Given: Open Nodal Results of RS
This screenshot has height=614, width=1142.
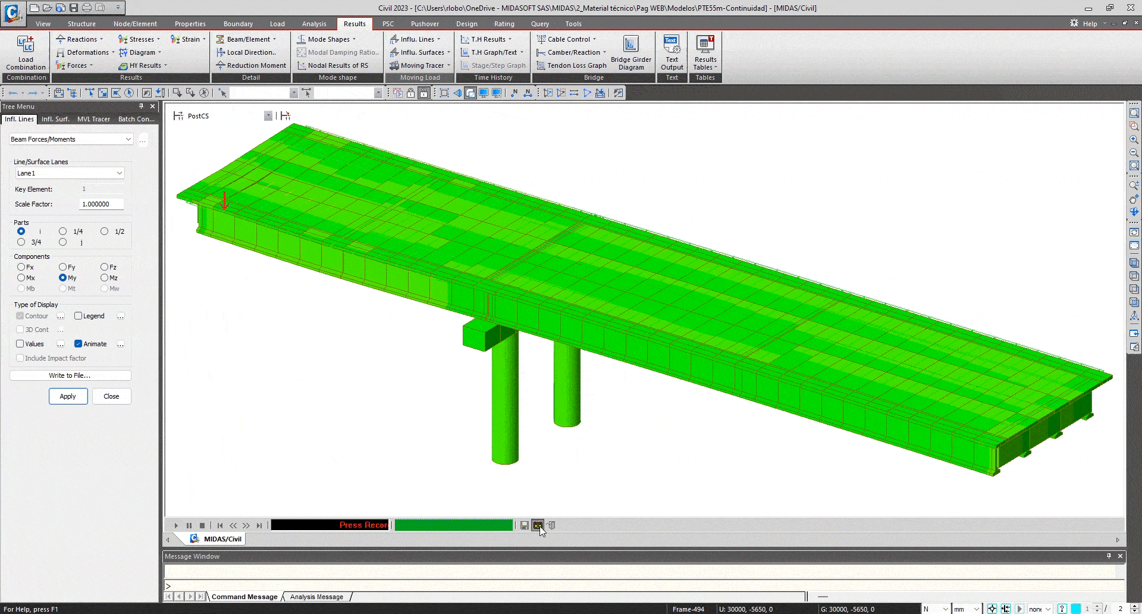Looking at the screenshot, I should pyautogui.click(x=332, y=65).
